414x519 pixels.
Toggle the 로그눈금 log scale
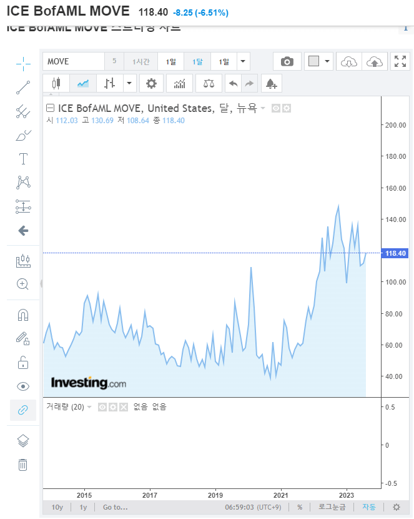(332, 507)
